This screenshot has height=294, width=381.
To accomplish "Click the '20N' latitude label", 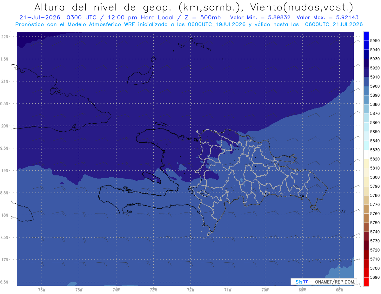I will (x=5, y=126).
